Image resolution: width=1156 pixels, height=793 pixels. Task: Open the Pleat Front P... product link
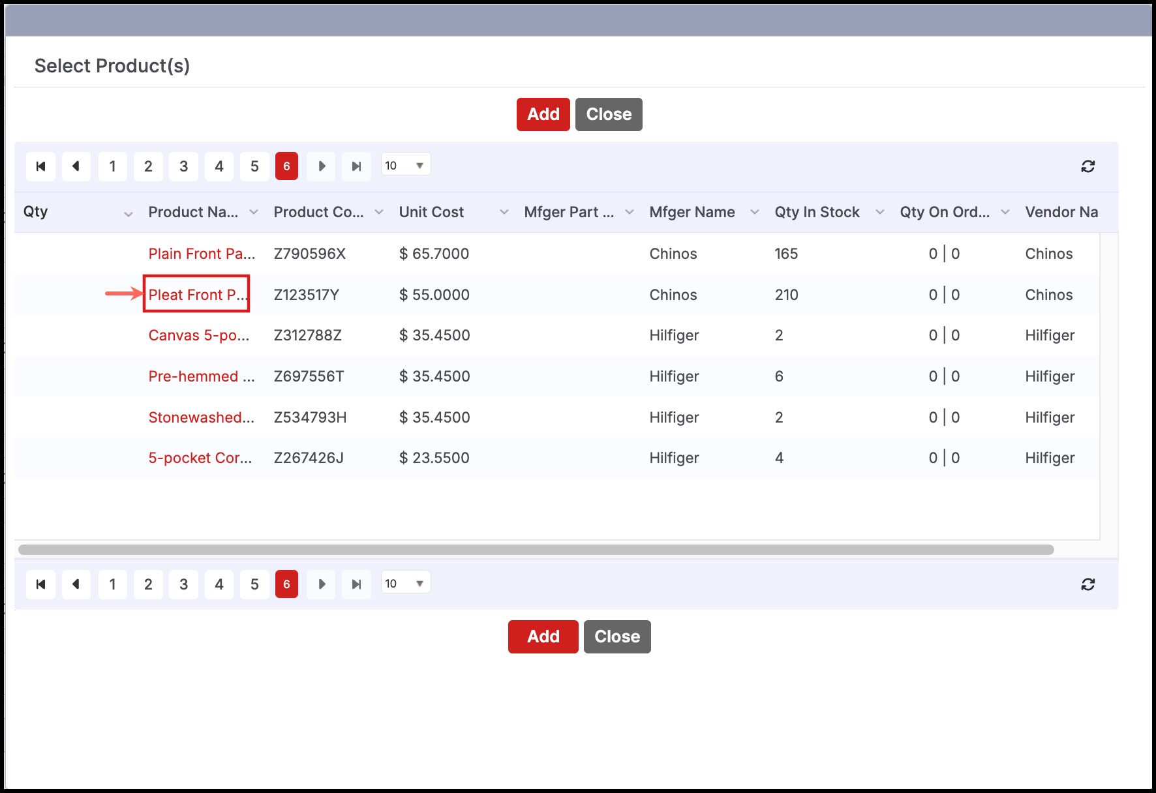click(198, 295)
